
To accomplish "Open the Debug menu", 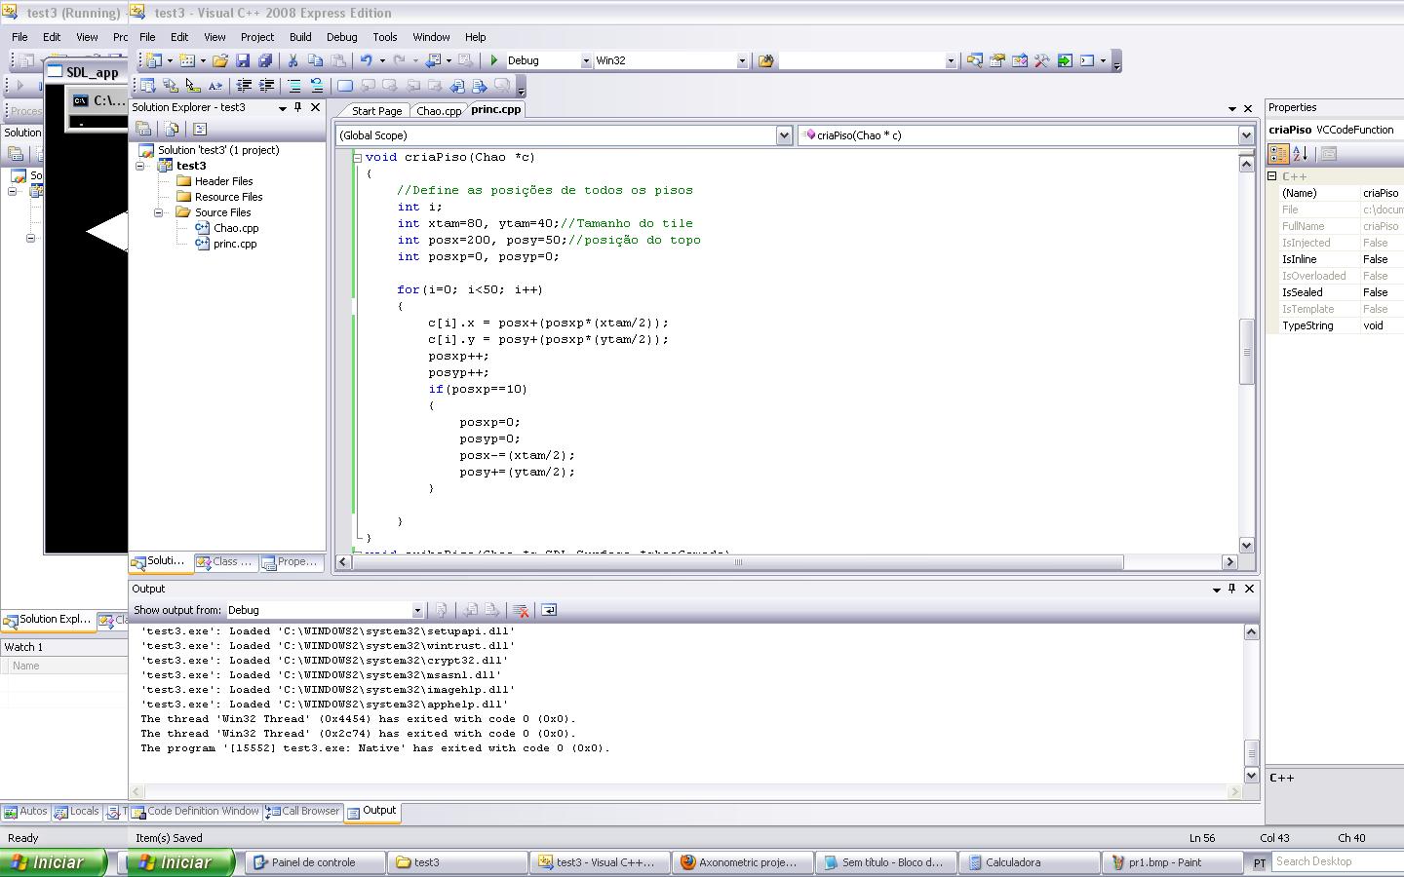I will [341, 37].
